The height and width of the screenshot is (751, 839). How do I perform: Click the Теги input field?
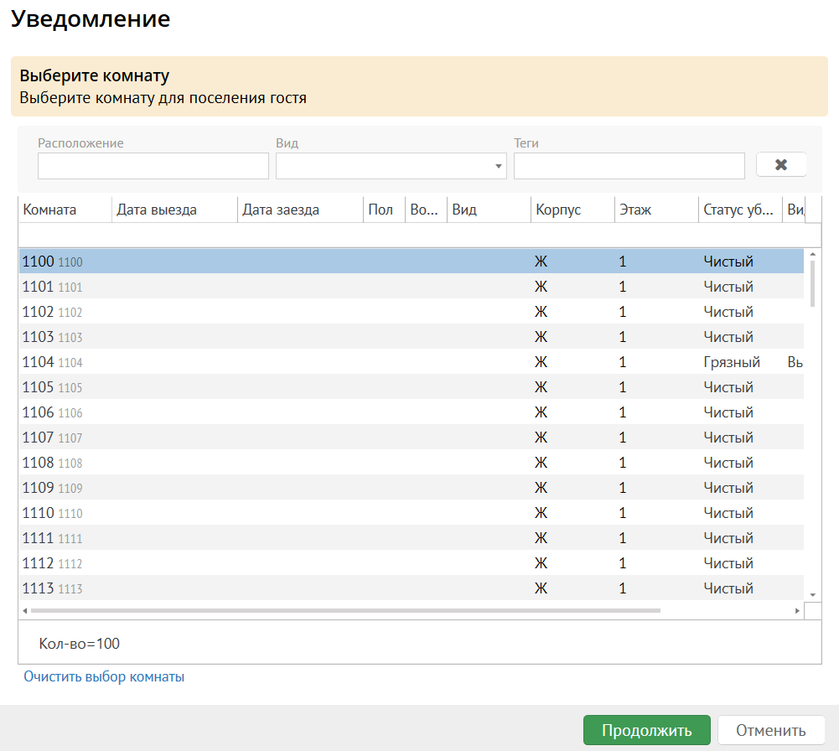click(x=629, y=166)
